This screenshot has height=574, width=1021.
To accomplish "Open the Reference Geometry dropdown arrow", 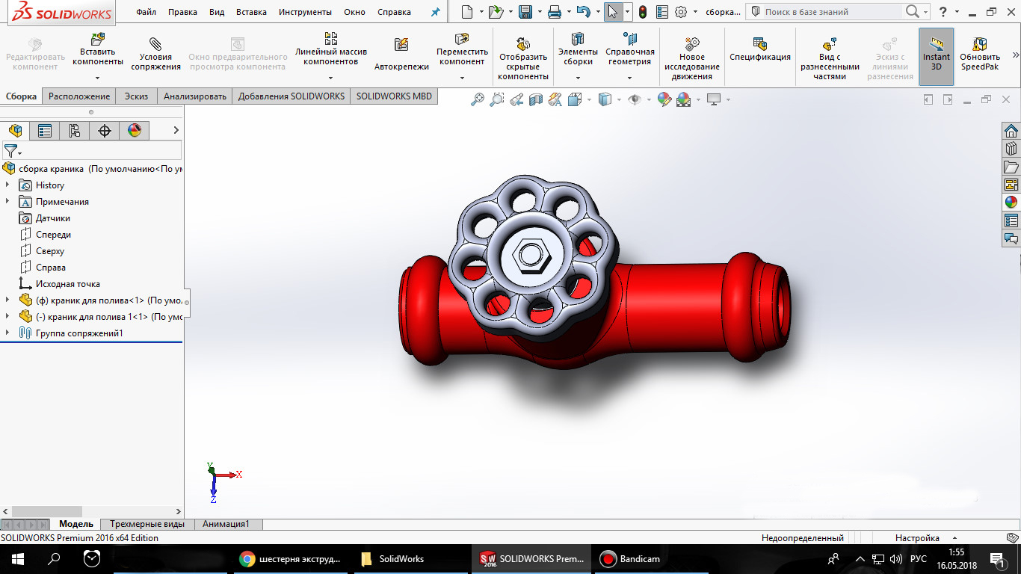I will coord(629,78).
